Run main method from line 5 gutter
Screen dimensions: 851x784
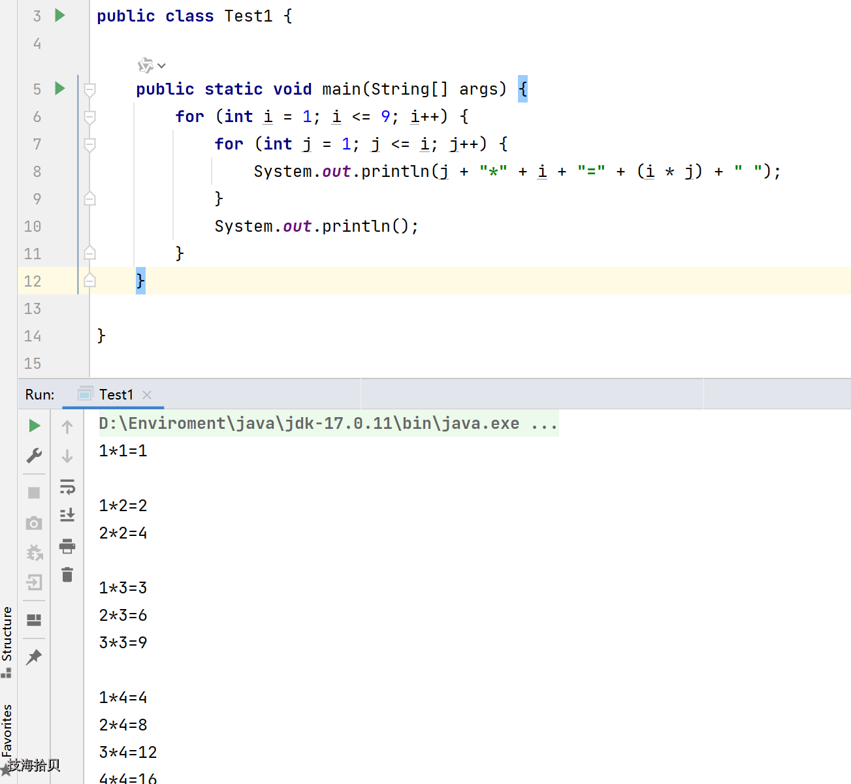[x=60, y=88]
